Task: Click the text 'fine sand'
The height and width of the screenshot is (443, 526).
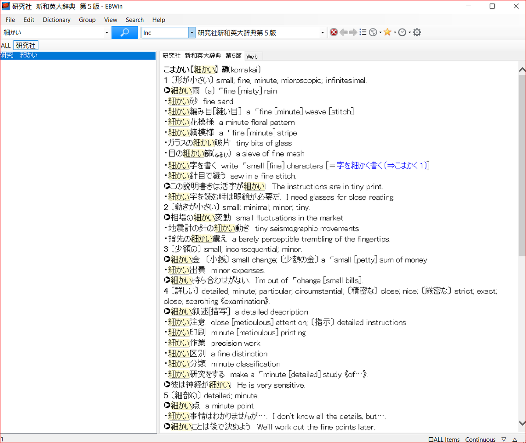Action: (218, 102)
